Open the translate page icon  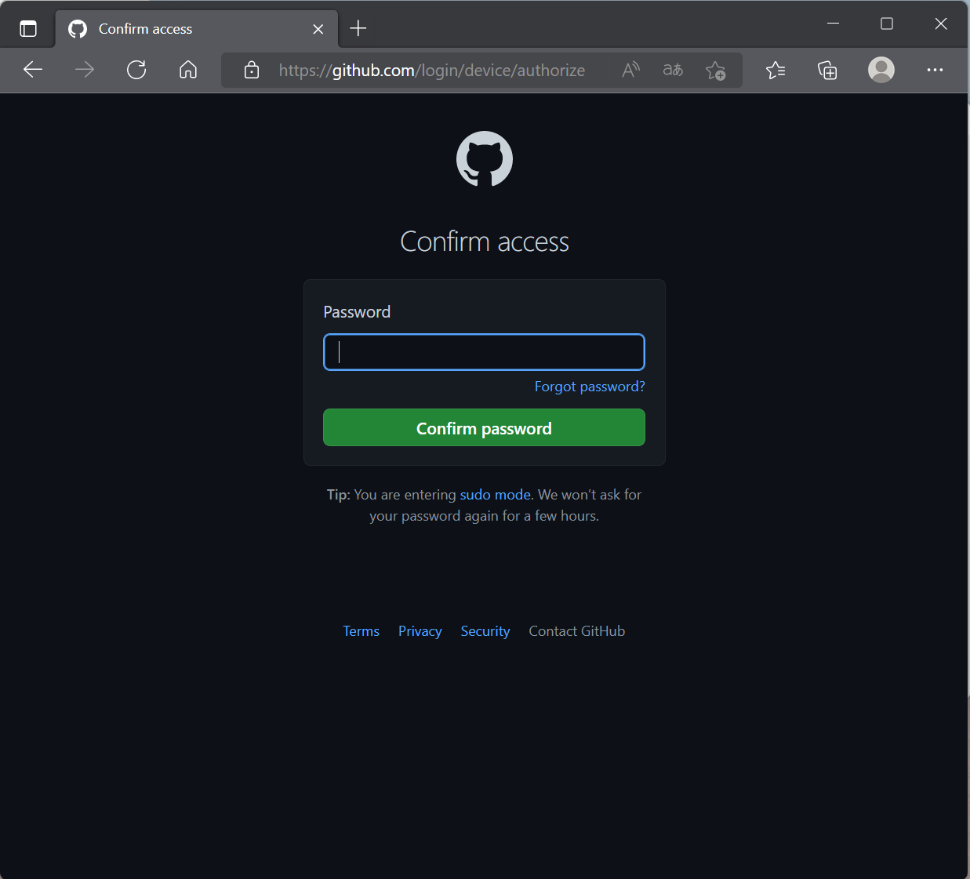click(673, 70)
